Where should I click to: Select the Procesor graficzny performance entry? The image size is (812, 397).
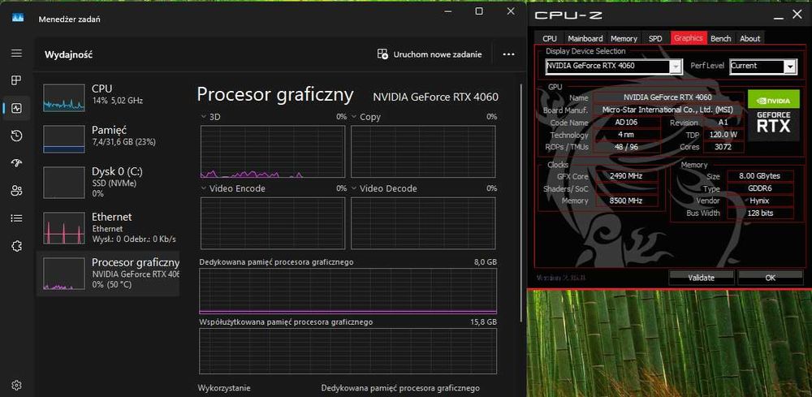click(108, 274)
